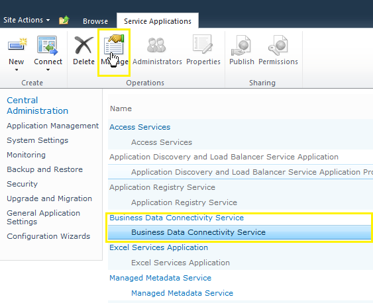The height and width of the screenshot is (303, 373).
Task: Open Application Management in the sidebar
Action: [x=52, y=126]
